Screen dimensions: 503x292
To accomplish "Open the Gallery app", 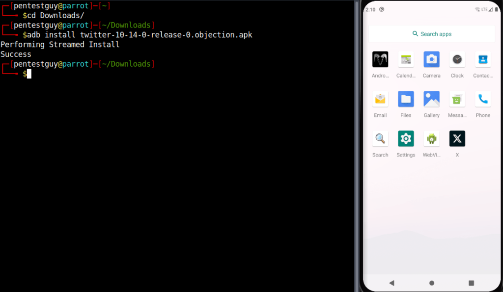I will 431,99.
